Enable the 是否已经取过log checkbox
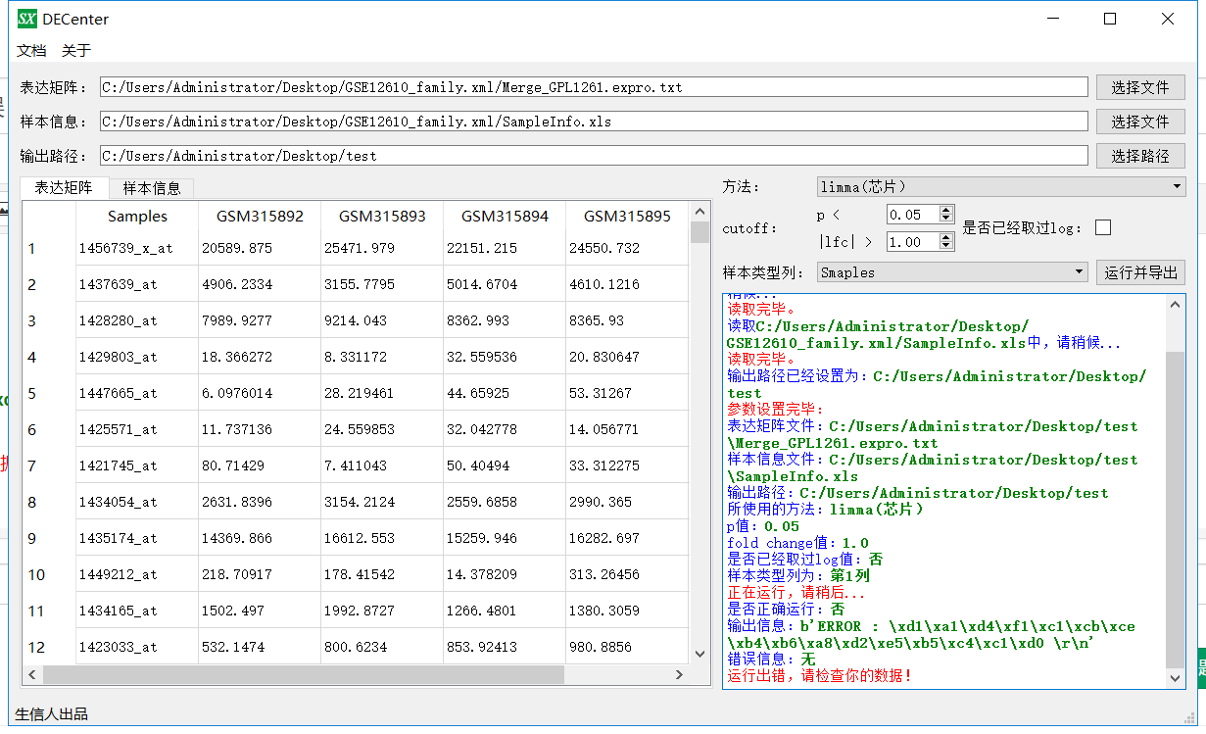The width and height of the screenshot is (1206, 734). pos(1103,227)
